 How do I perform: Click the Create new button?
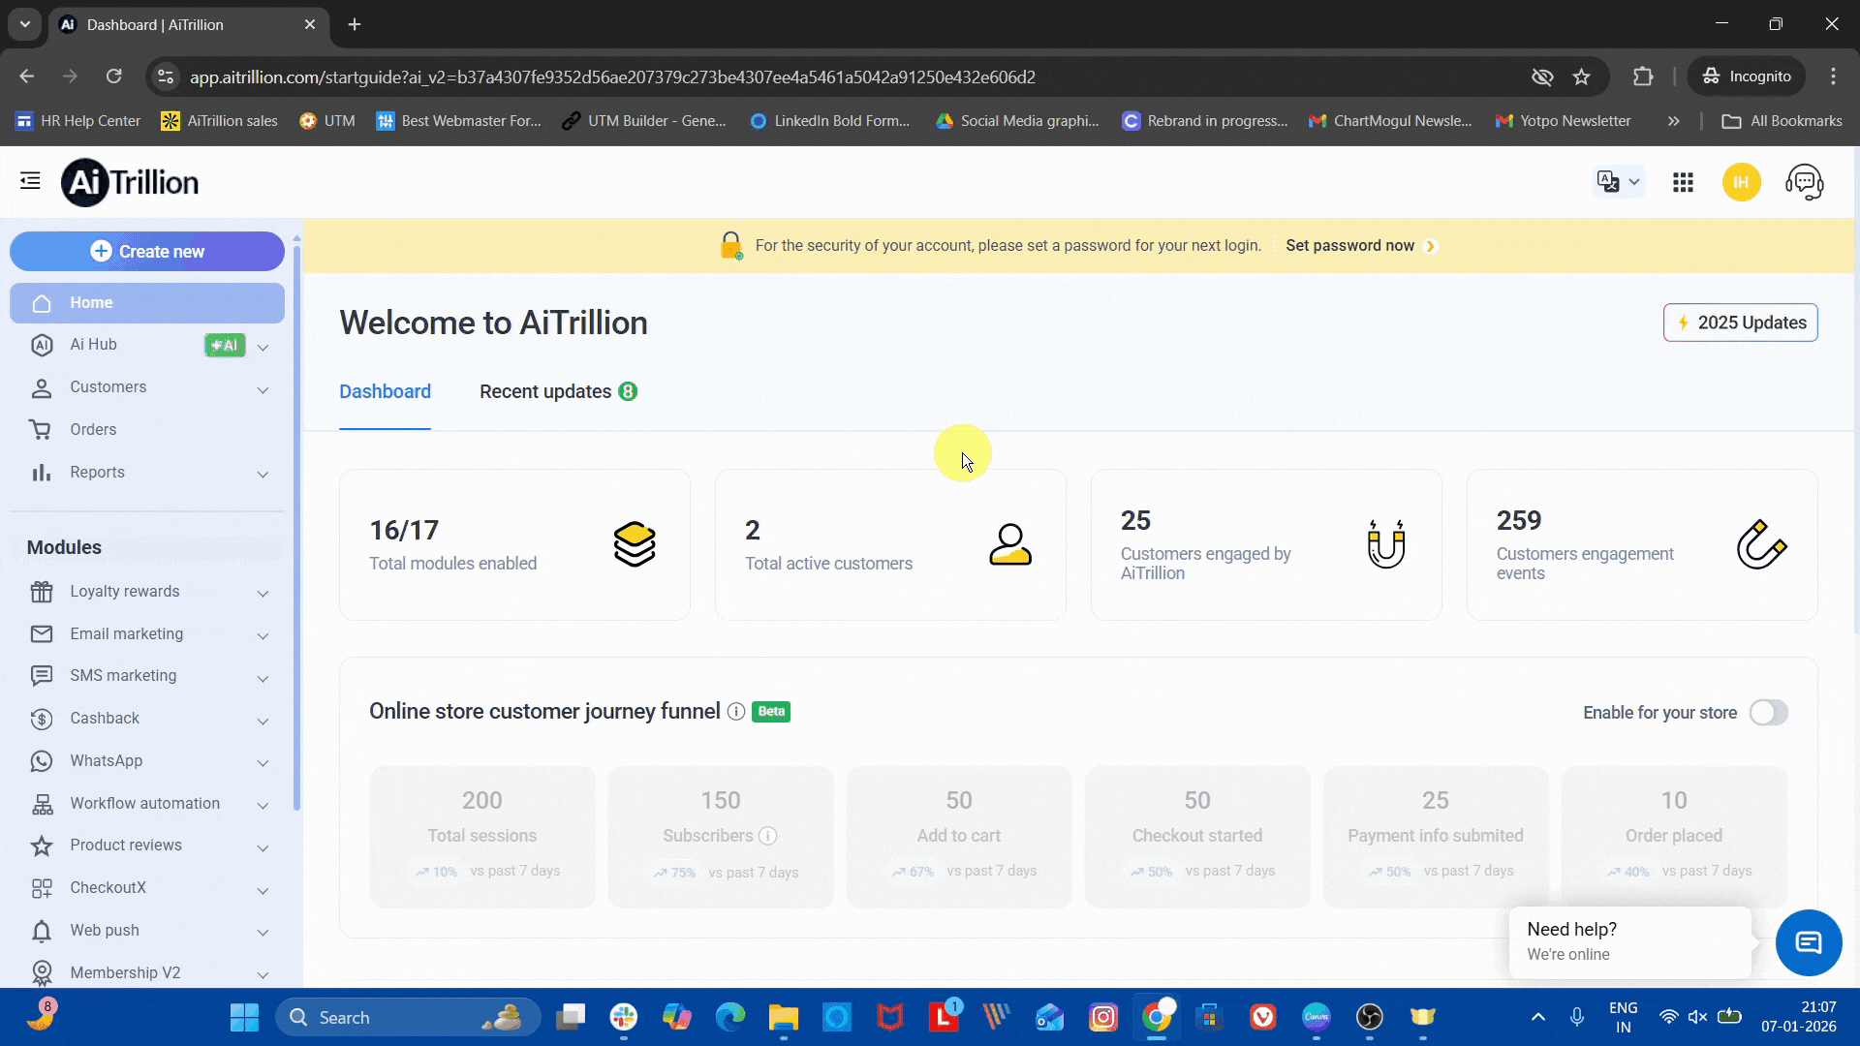147,252
